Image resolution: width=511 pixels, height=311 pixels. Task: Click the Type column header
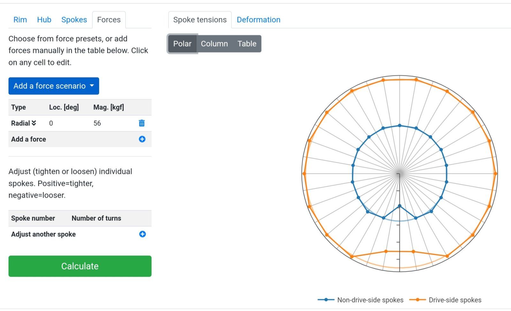coord(19,107)
